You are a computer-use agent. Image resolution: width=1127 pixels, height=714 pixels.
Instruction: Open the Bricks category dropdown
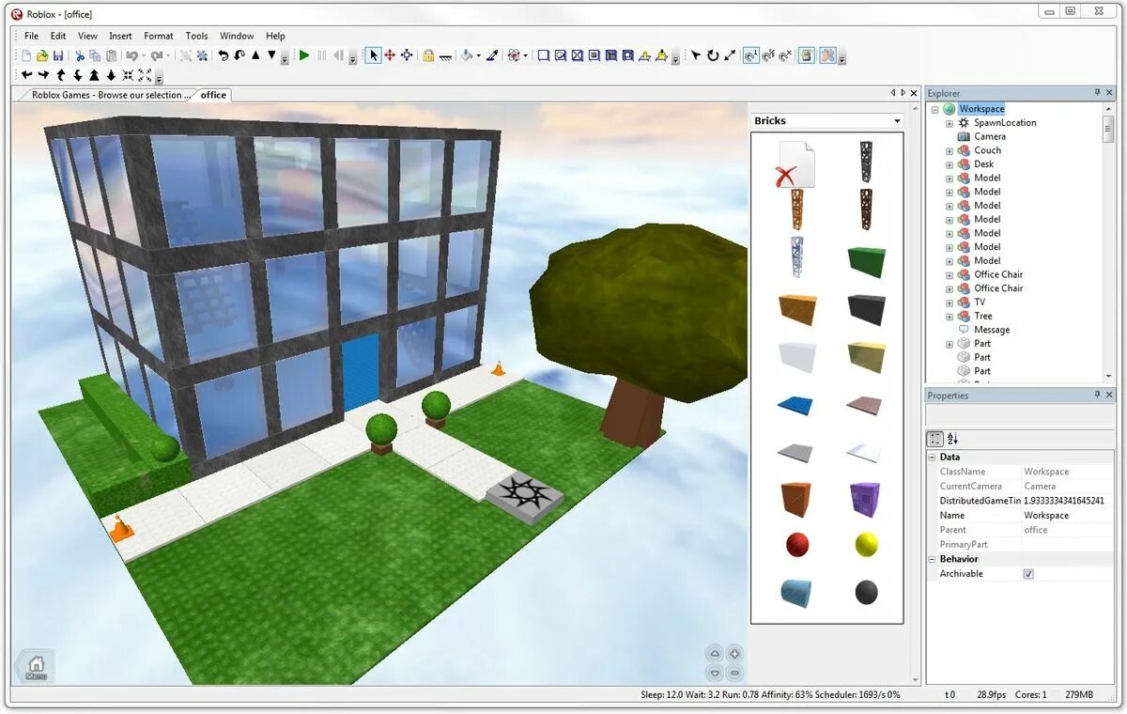coord(897,121)
